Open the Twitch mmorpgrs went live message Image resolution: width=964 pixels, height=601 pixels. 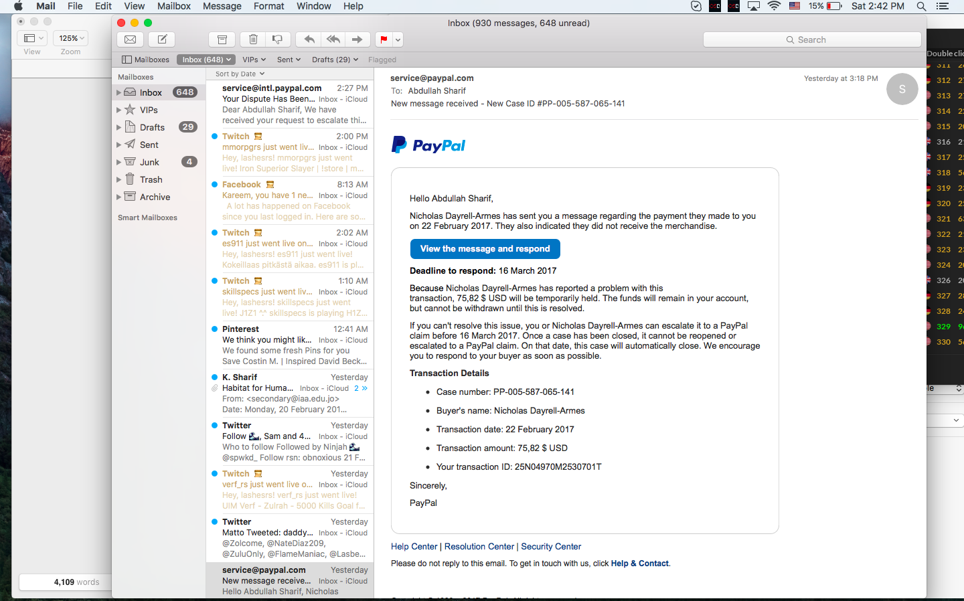click(290, 153)
